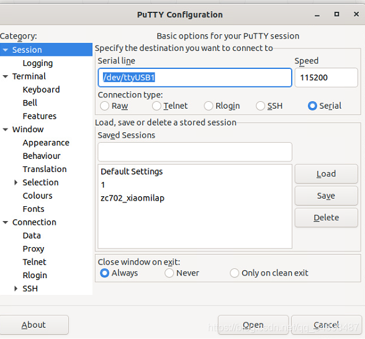Open the Terminal category
This screenshot has width=365, height=339.
pos(29,76)
